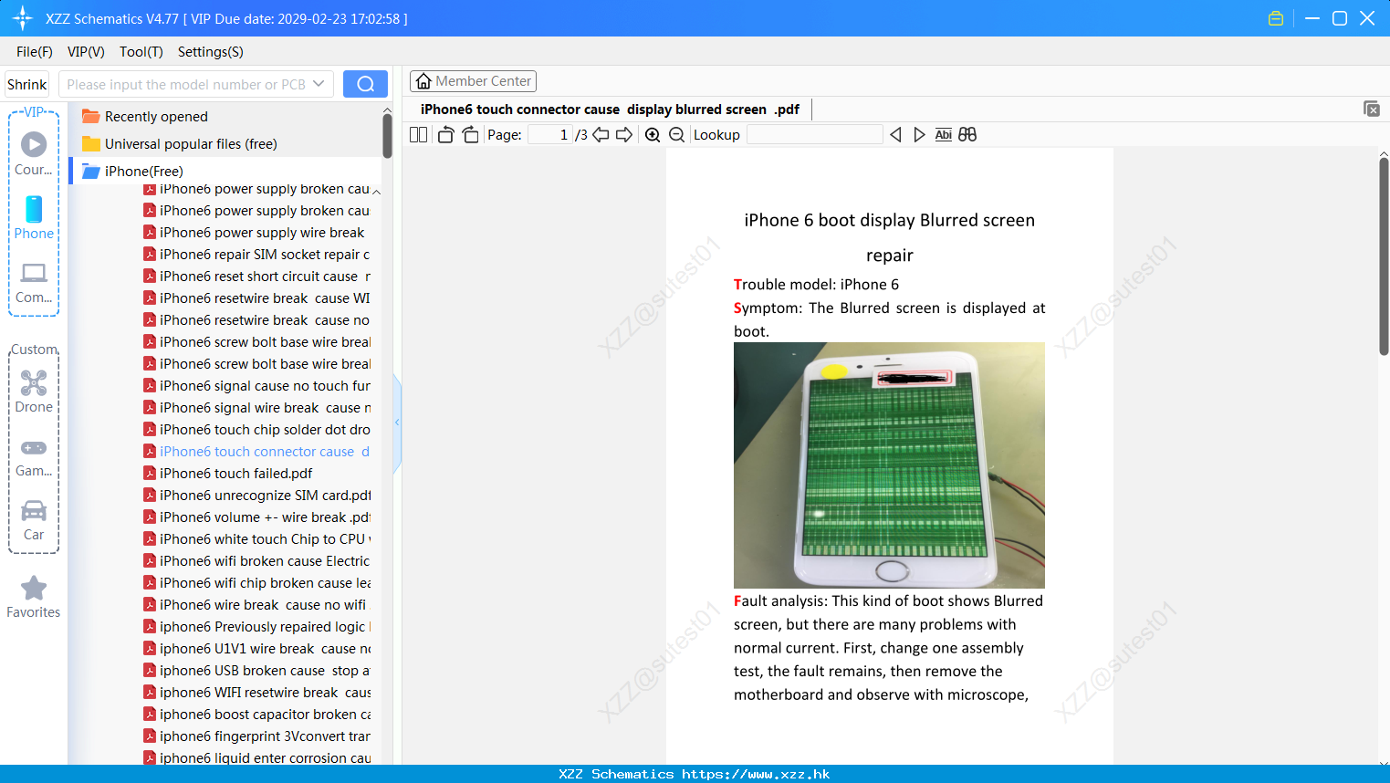This screenshot has width=1390, height=783.
Task: Open the Settings(S) menu
Action: click(x=211, y=51)
